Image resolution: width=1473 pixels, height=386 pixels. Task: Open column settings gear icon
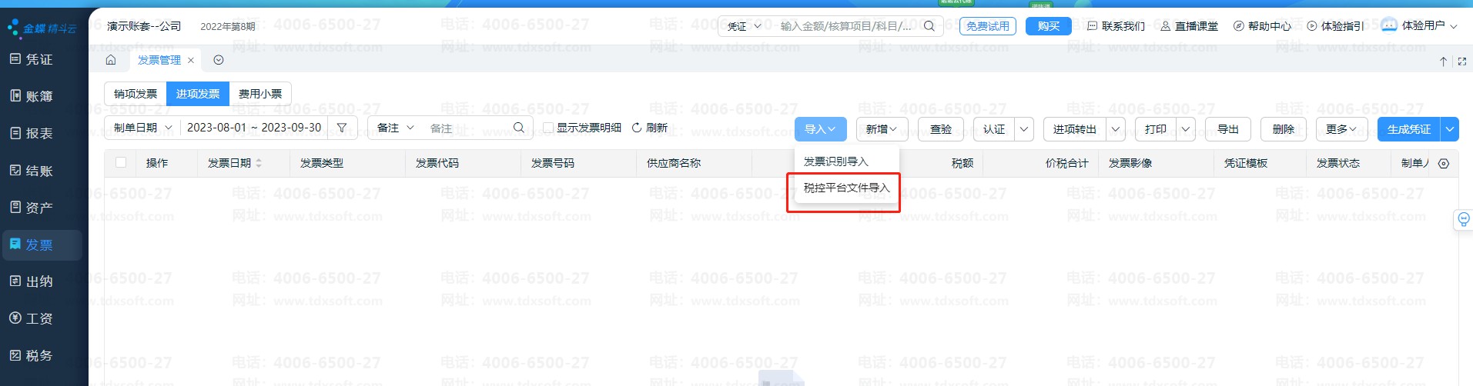1444,164
